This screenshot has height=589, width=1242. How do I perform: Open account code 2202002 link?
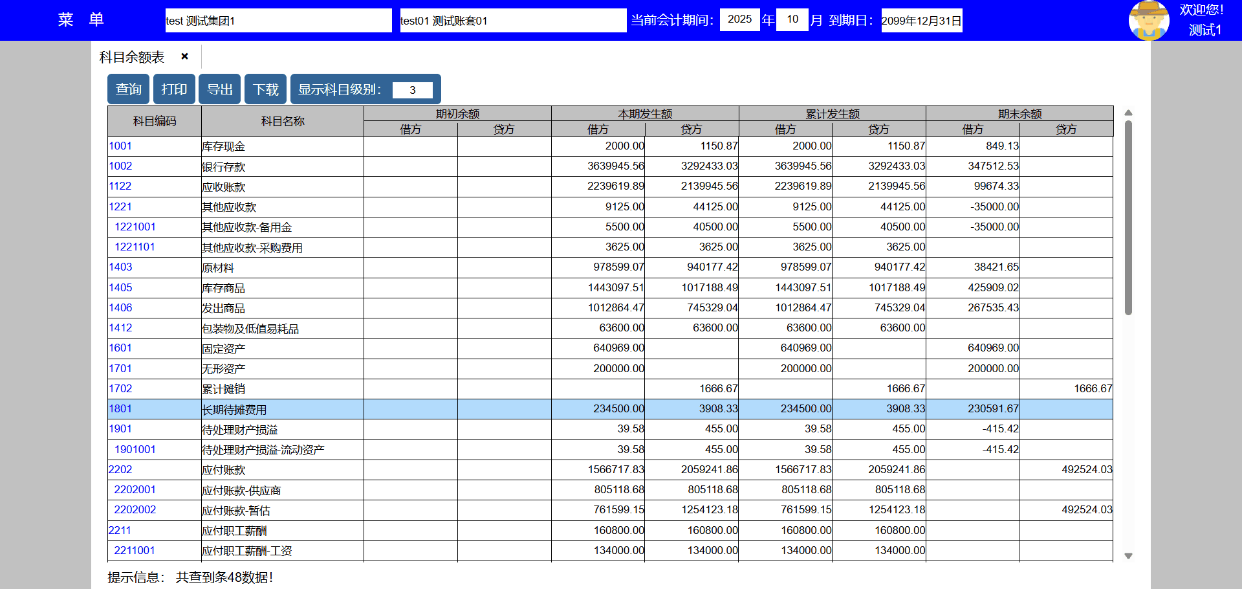point(135,510)
